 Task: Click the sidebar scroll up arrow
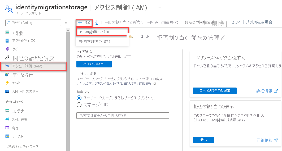[68, 30]
